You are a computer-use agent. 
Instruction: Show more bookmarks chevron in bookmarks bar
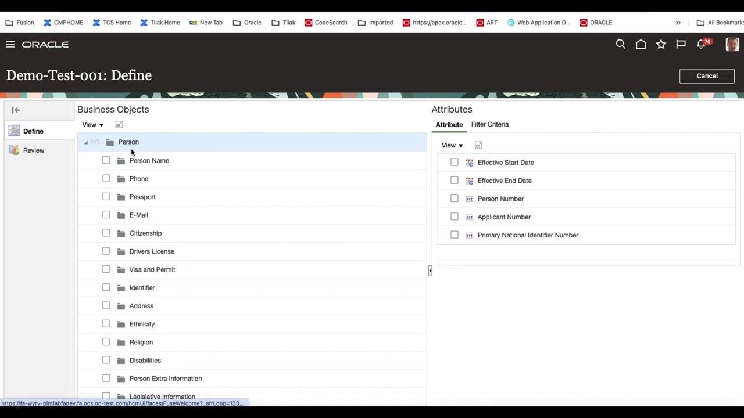click(x=678, y=23)
